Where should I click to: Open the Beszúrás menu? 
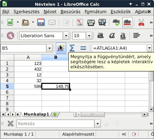[x=70, y=11]
